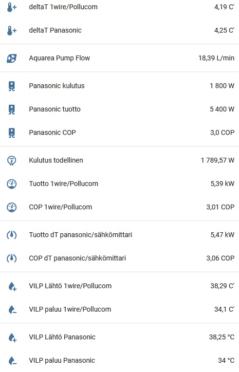Click the Panasonic COP heater icon
This screenshot has height=372, width=239.
(x=12, y=133)
